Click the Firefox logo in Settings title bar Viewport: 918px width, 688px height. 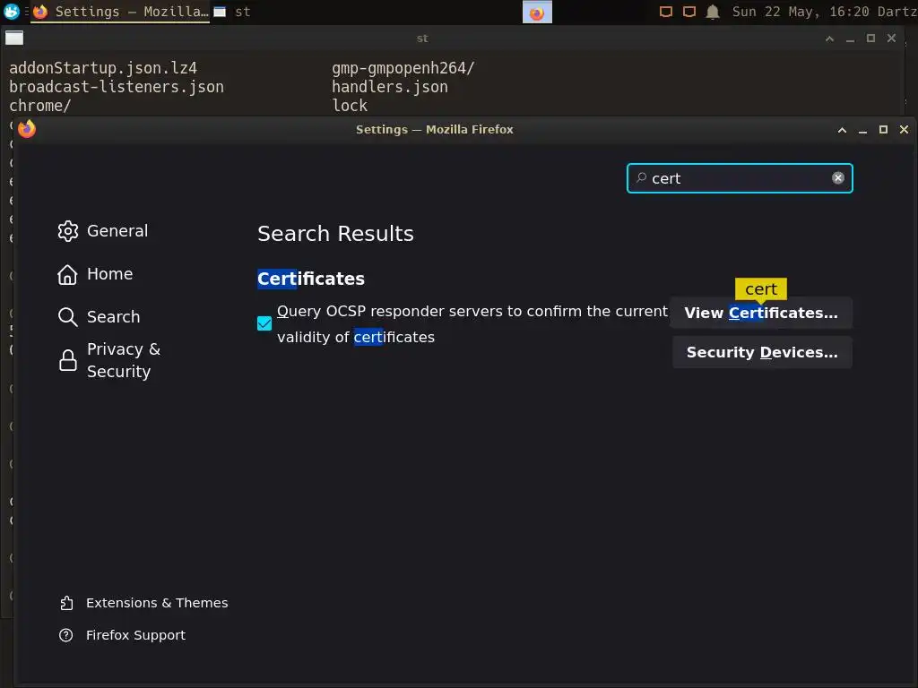tap(27, 129)
